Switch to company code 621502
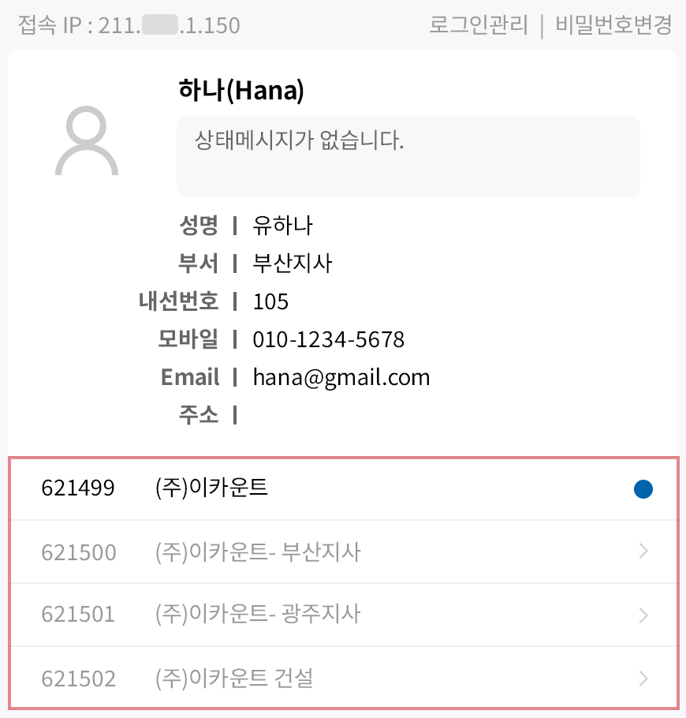Viewport: 686px width, 718px height. (x=78, y=678)
